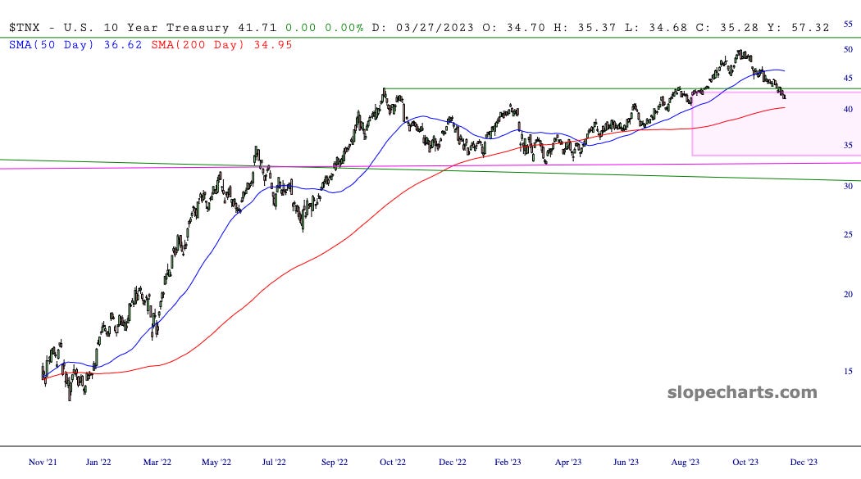The width and height of the screenshot is (861, 479).
Task: Click the Aug '23 date axis label
Action: [686, 462]
